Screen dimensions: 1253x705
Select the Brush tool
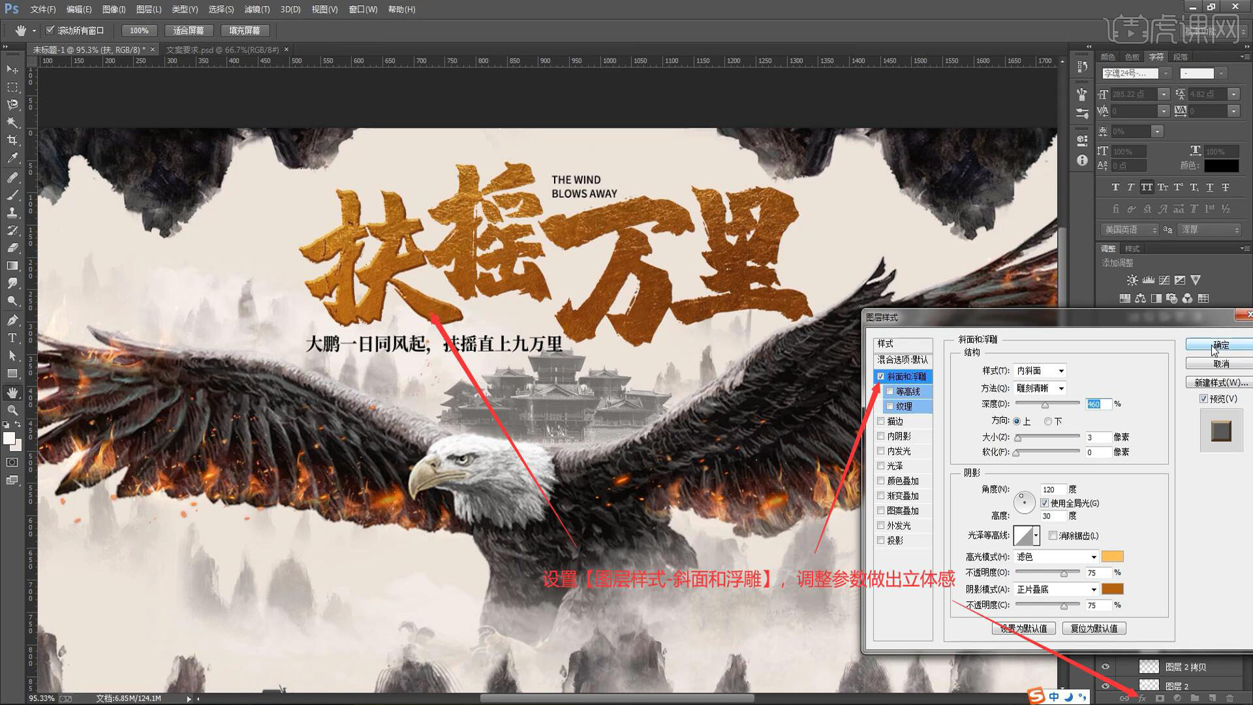click(x=12, y=195)
